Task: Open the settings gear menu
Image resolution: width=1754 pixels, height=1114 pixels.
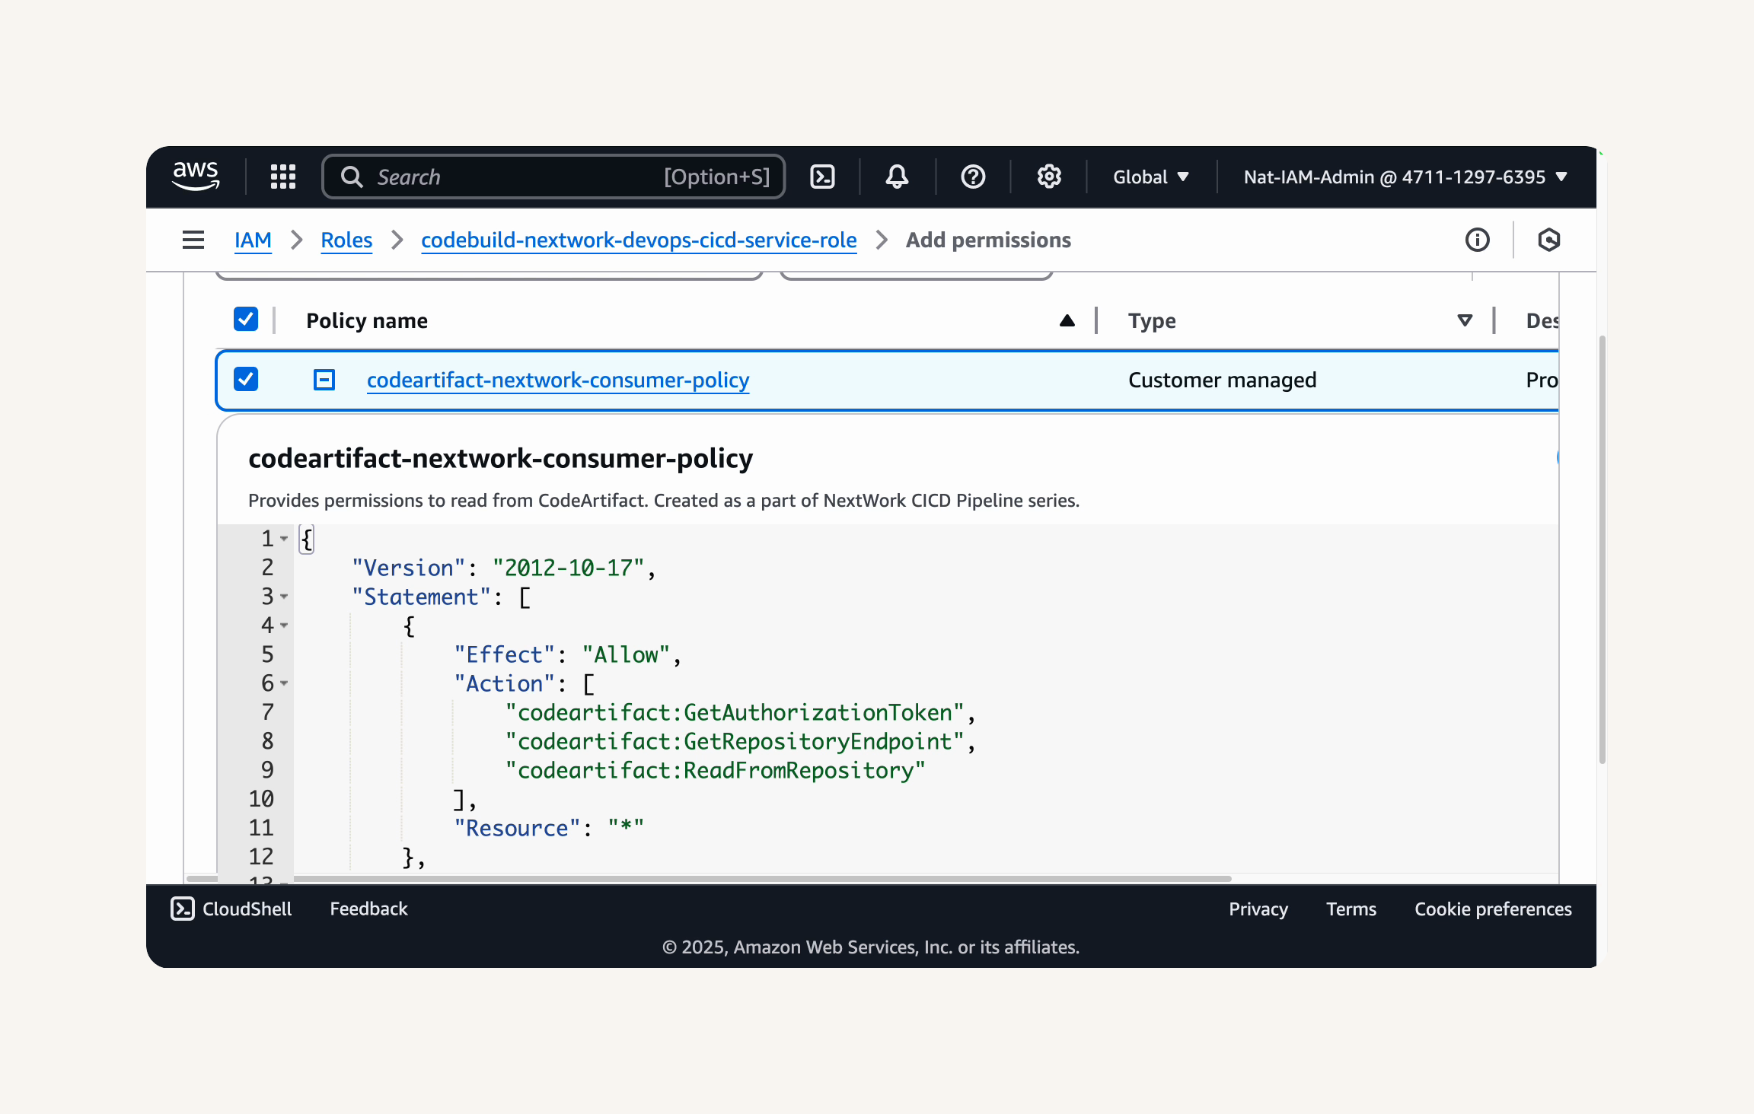Action: pyautogui.click(x=1049, y=177)
